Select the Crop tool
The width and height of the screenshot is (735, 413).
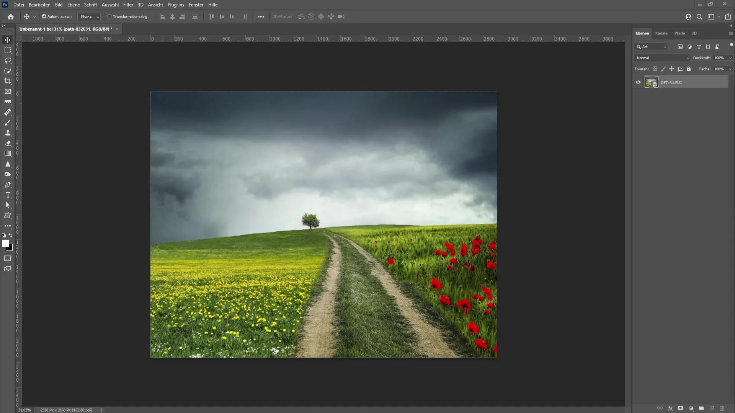click(x=8, y=81)
